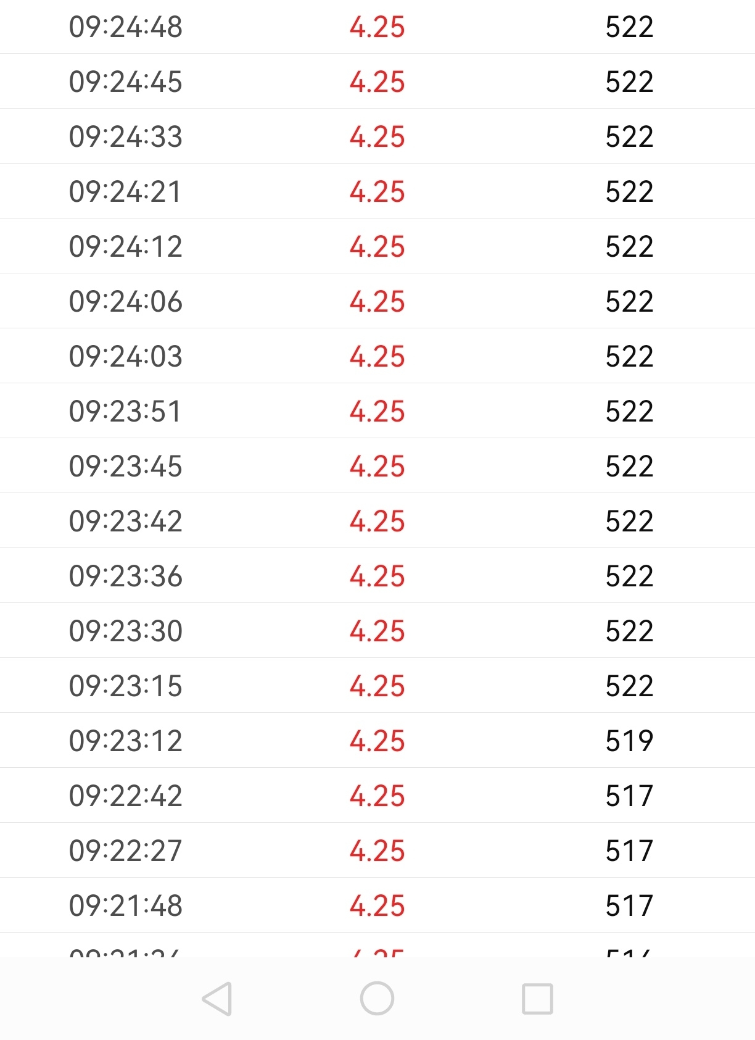Screen dimensions: 755x1040
Task: Tap the Android back navigation icon
Action: coord(217,998)
